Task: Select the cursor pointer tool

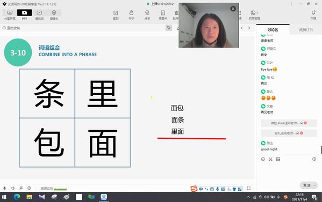Action: point(169,28)
